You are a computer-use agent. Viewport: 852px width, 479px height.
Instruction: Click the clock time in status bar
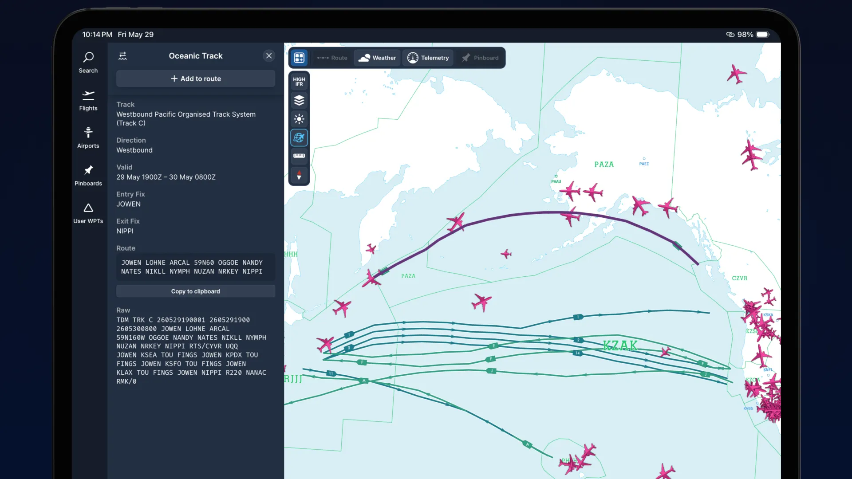97,35
